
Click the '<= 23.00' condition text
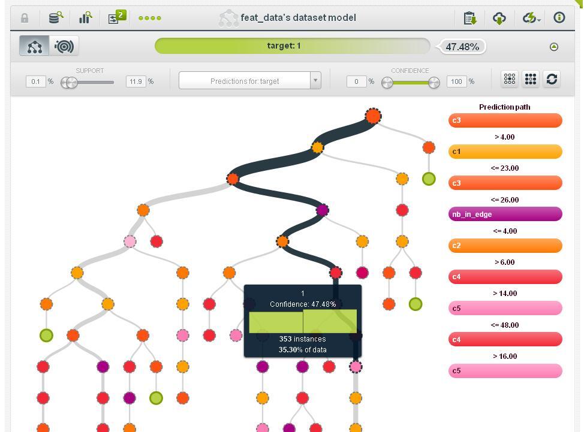505,168
